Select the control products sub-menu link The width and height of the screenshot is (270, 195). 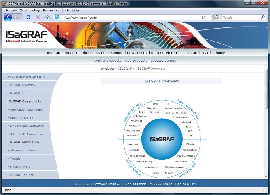(108, 61)
